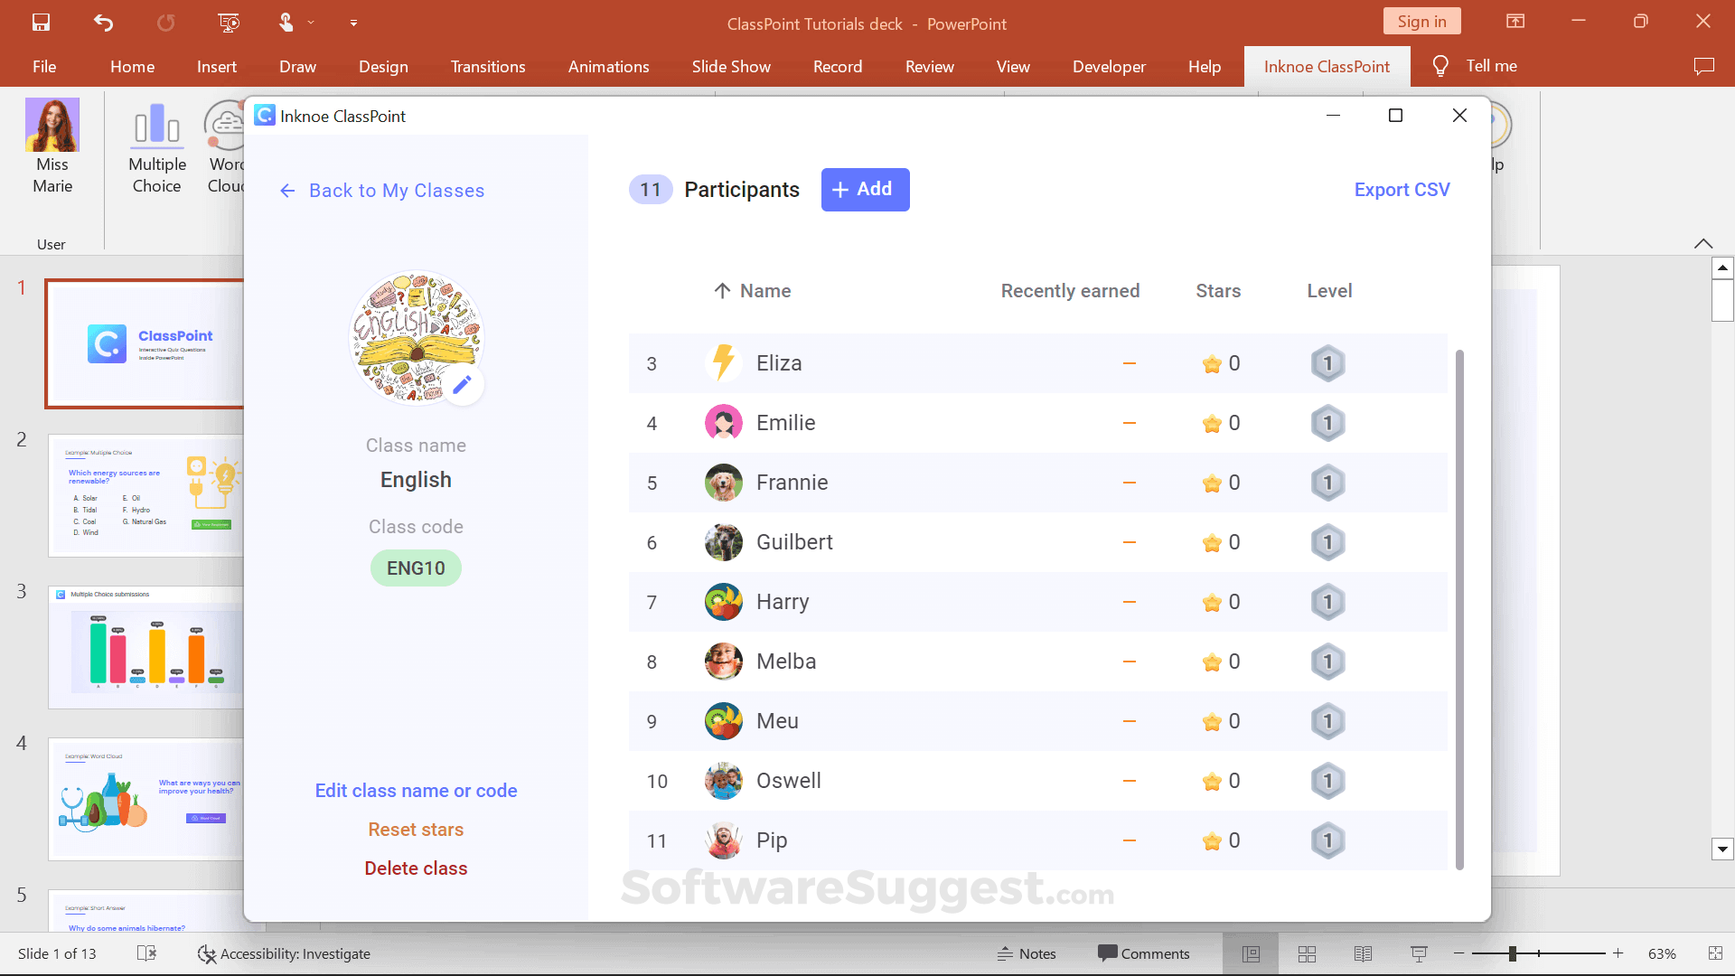1735x976 pixels.
Task: Click Save in the quick access toolbar
Action: (x=41, y=23)
